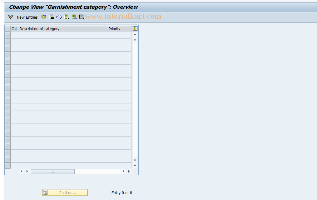Open table settings icon beside Priority column

(135, 28)
